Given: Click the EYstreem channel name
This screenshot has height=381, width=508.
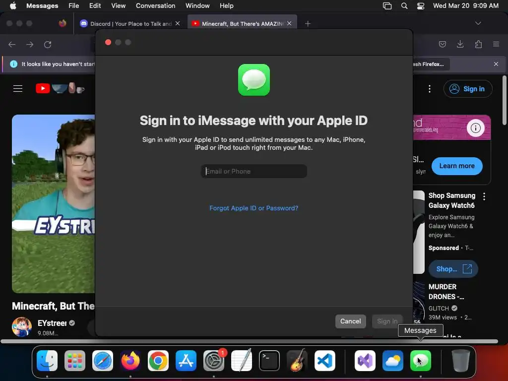Looking at the screenshot, I should click(52, 323).
